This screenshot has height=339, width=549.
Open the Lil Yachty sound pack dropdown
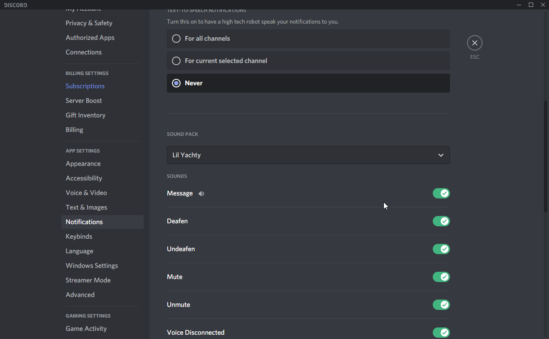click(x=308, y=155)
